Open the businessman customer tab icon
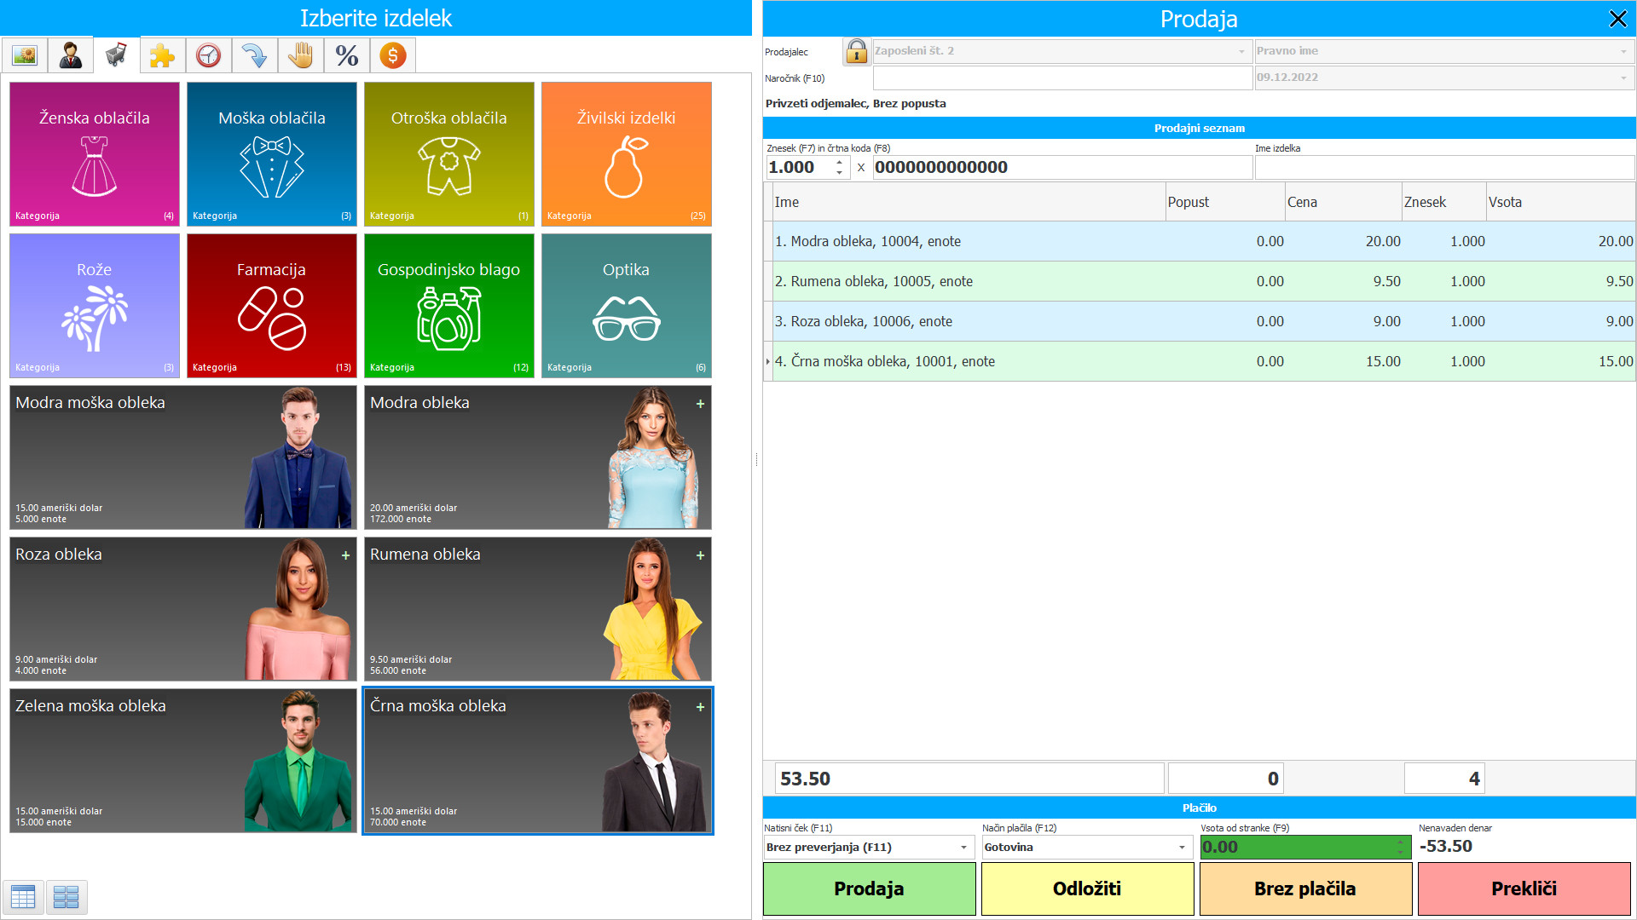This screenshot has height=920, width=1637. coord(71,56)
